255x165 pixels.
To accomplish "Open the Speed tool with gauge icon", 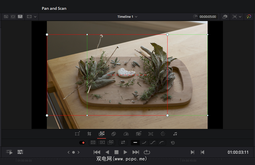I will pyautogui.click(x=126, y=134).
